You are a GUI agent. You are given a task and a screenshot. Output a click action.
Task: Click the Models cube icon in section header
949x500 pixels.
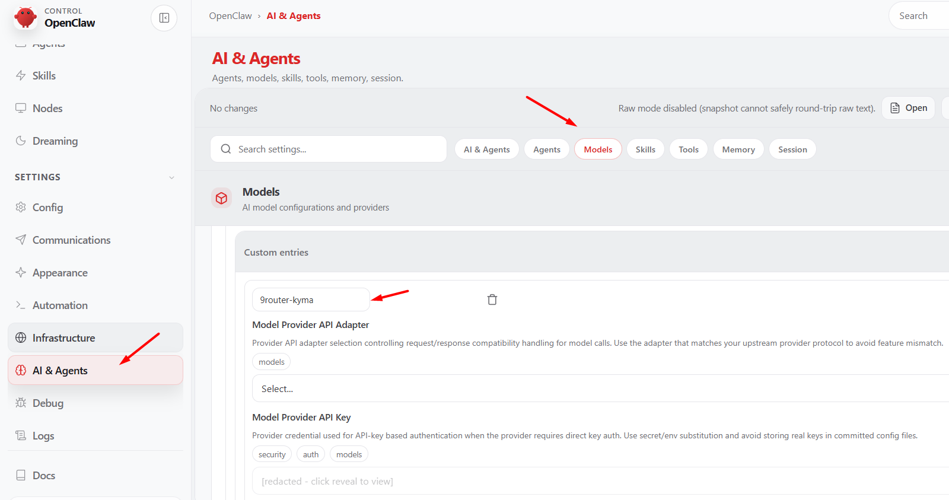[x=221, y=198]
